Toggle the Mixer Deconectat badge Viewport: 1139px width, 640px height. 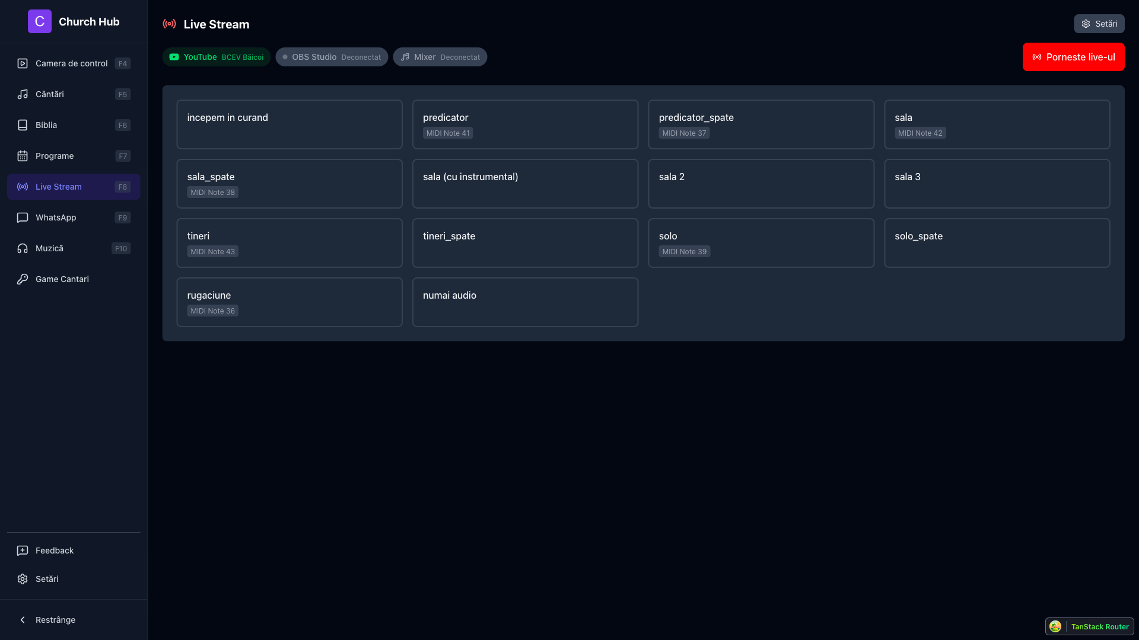click(x=440, y=57)
